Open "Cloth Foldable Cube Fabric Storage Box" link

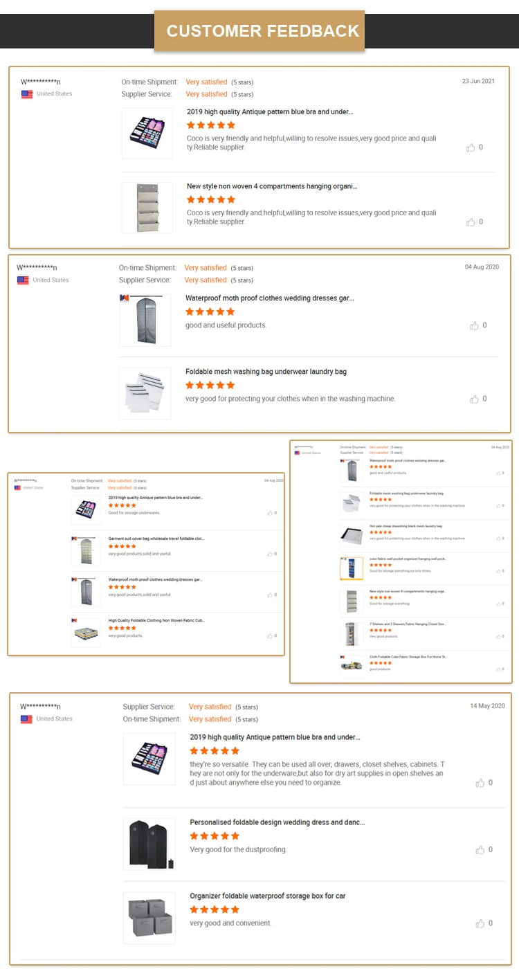(408, 656)
